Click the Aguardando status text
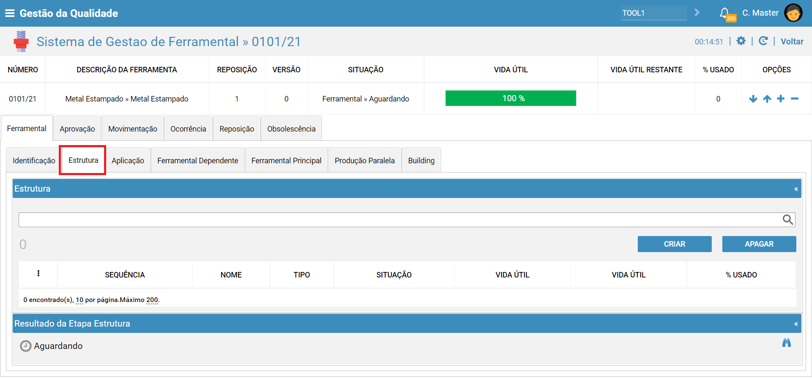Image resolution: width=812 pixels, height=379 pixels. click(x=58, y=346)
